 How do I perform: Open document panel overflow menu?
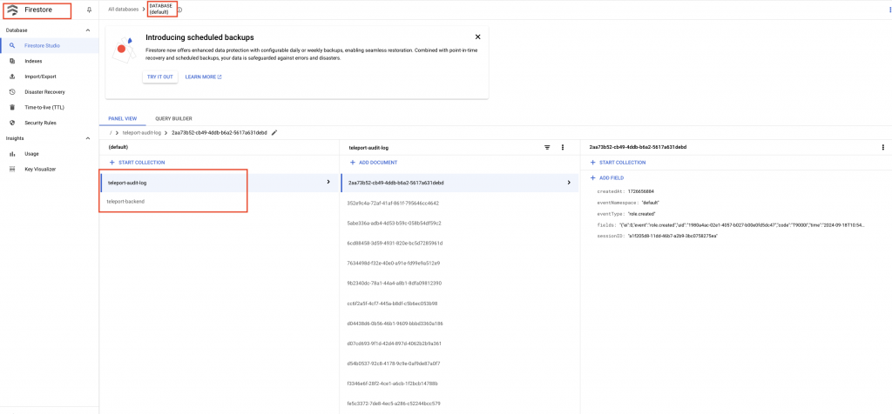pyautogui.click(x=883, y=147)
